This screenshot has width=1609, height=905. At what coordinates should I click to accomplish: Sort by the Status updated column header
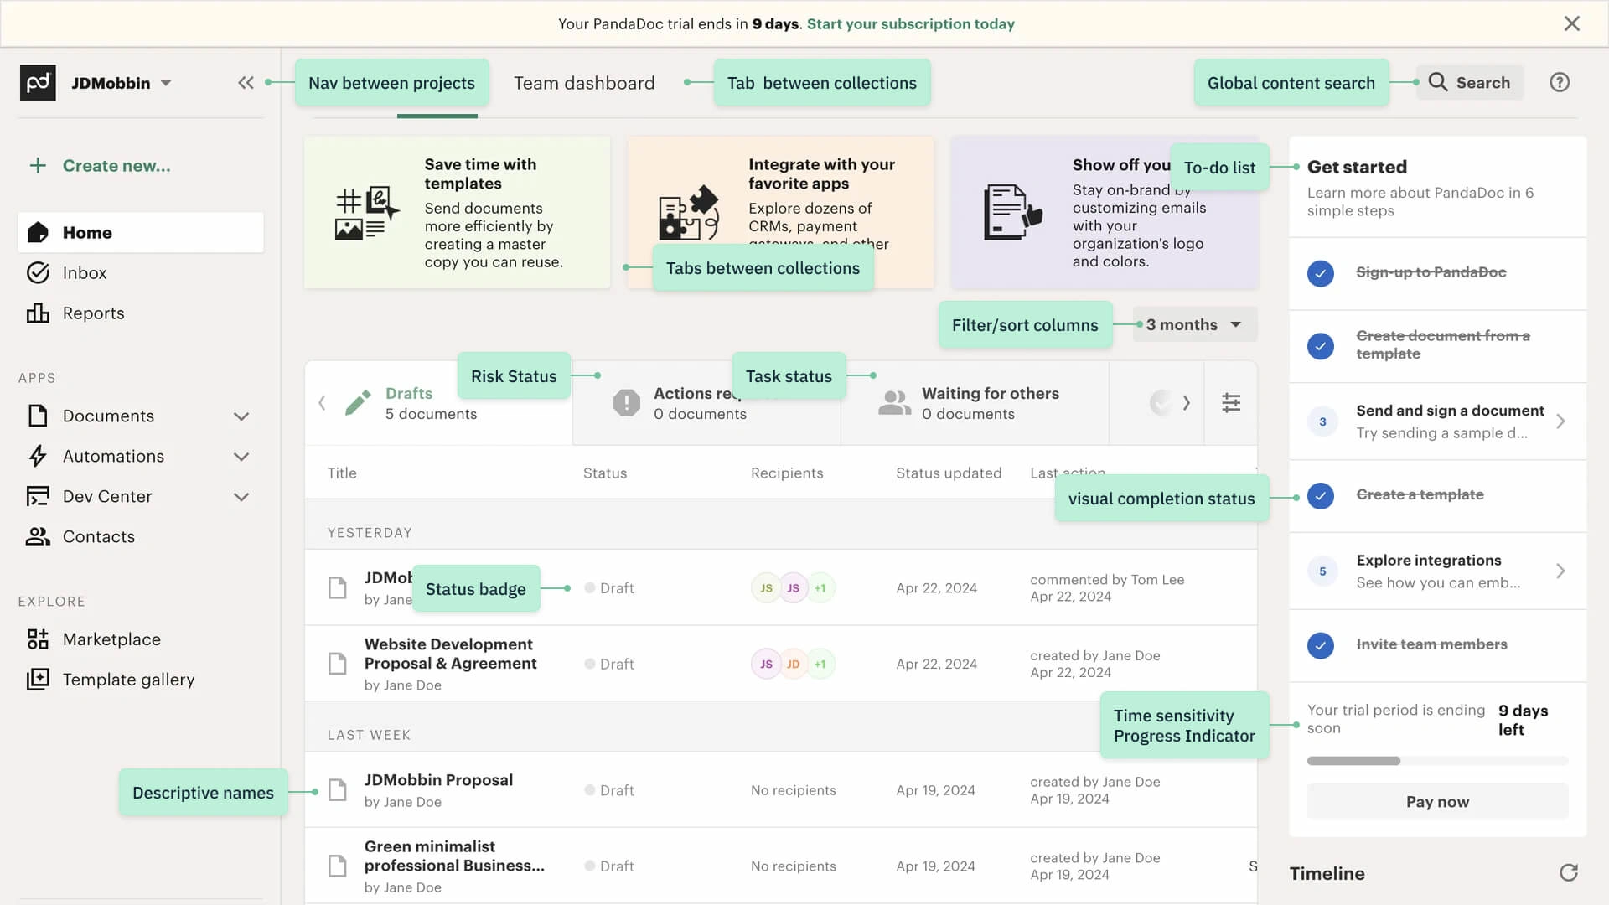[x=949, y=473]
